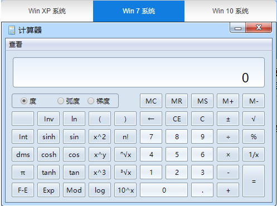Image resolution: width=277 pixels, height=206 pixels.
Task: Tap digit 6 on keypad
Action: tap(202, 154)
